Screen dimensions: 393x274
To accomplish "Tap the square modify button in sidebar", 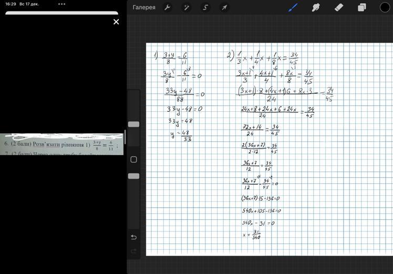I will pyautogui.click(x=133, y=160).
